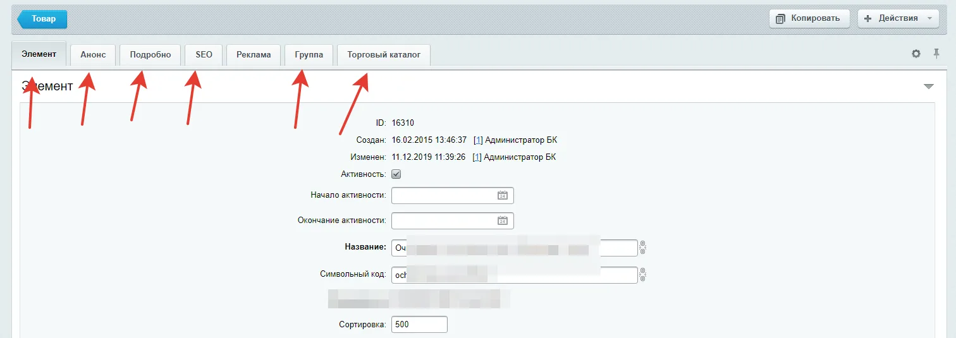Open tab settings gear icon
This screenshot has height=338, width=956.
point(916,54)
